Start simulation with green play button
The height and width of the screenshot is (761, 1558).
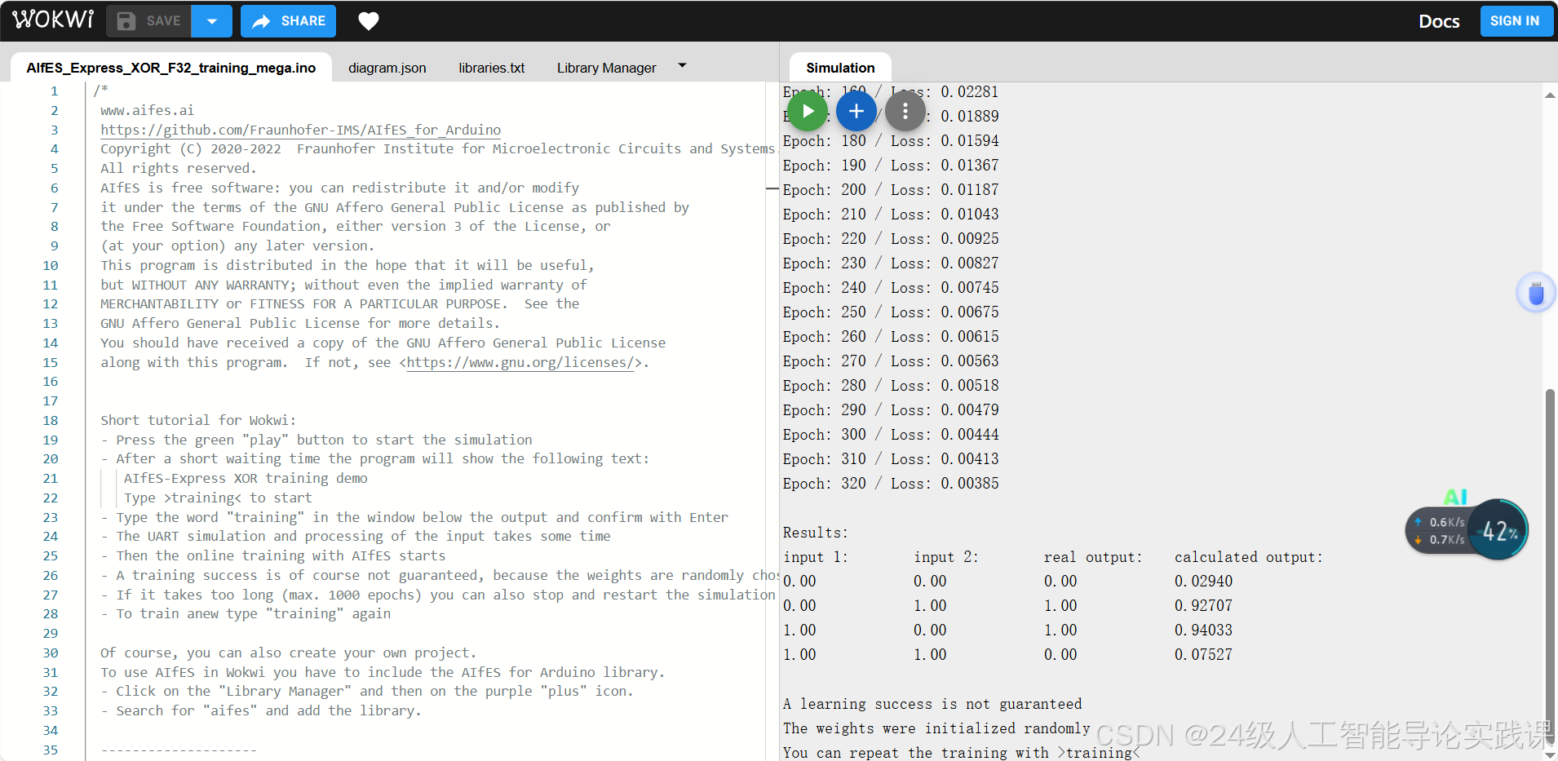click(x=808, y=112)
